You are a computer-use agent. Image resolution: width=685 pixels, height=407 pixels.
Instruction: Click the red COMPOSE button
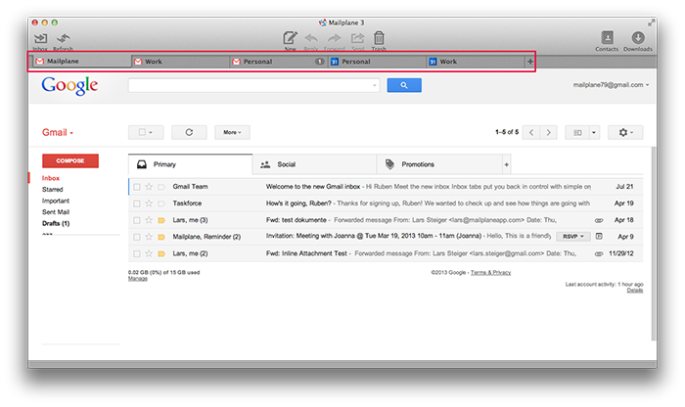point(70,160)
